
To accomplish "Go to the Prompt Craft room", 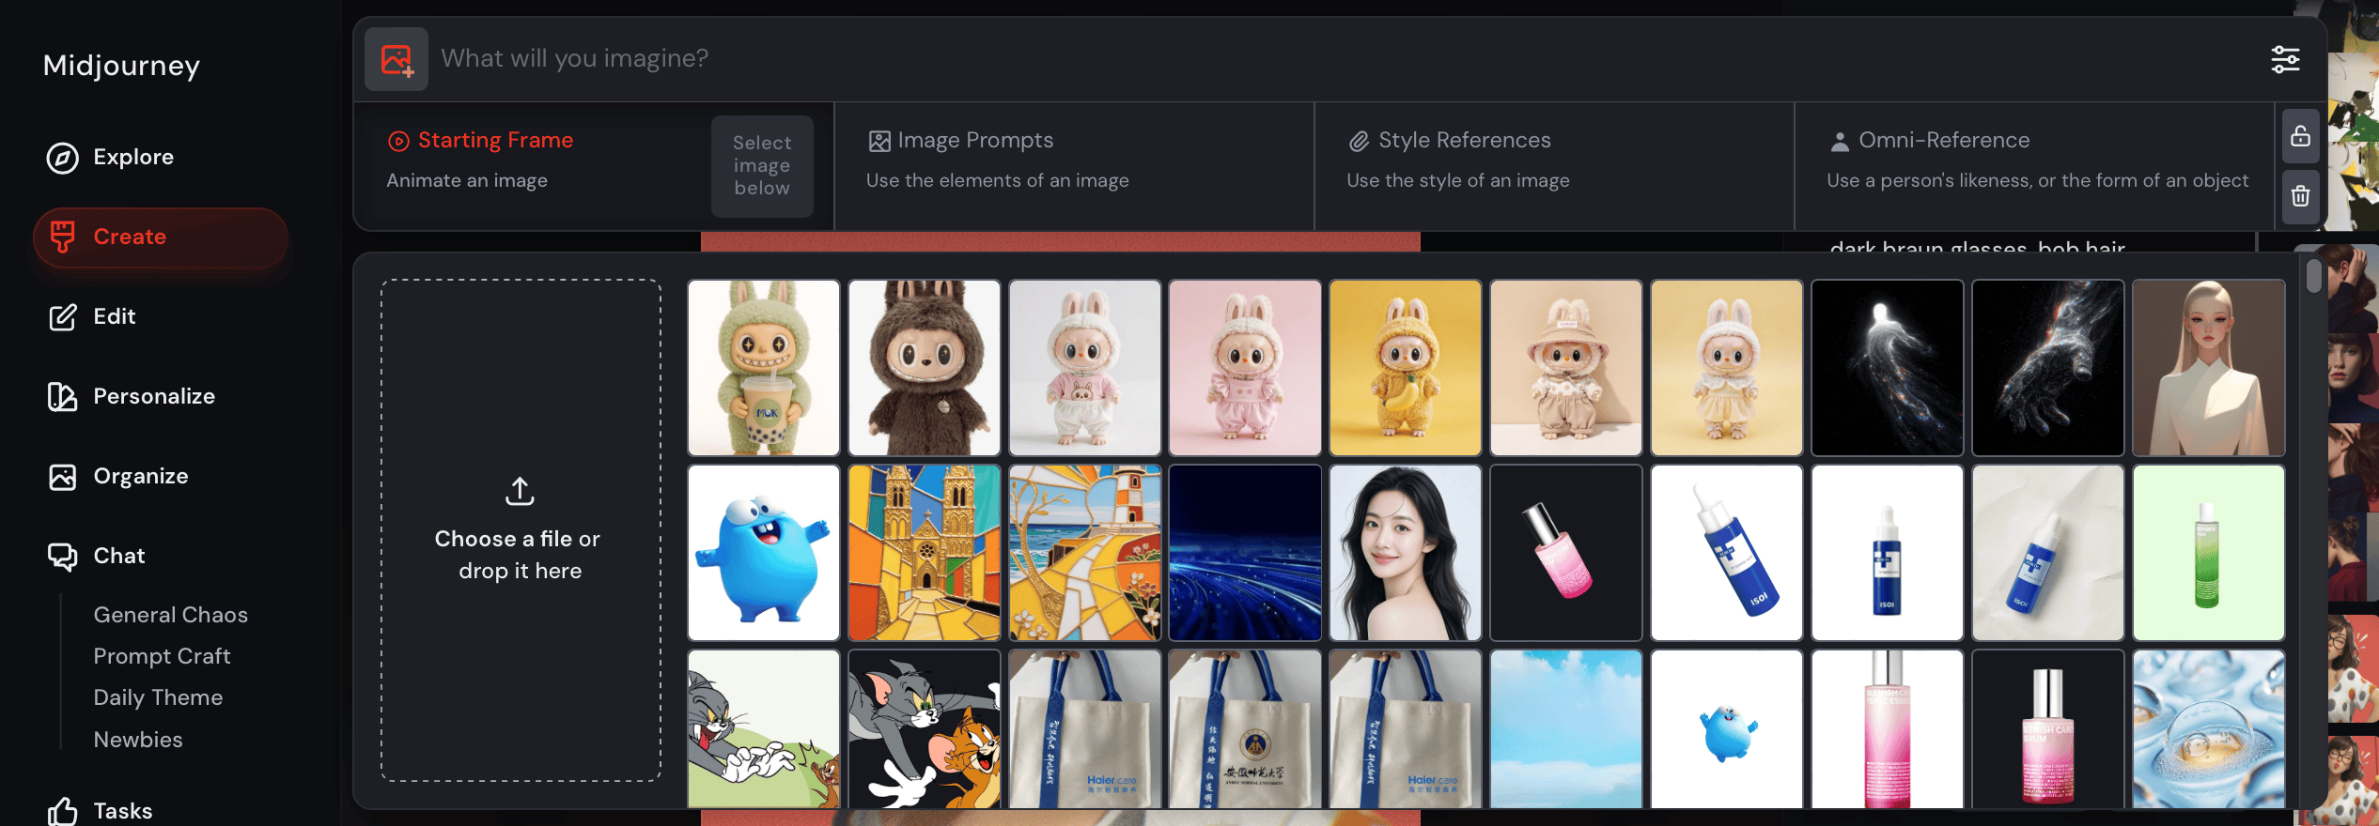I will pos(162,656).
